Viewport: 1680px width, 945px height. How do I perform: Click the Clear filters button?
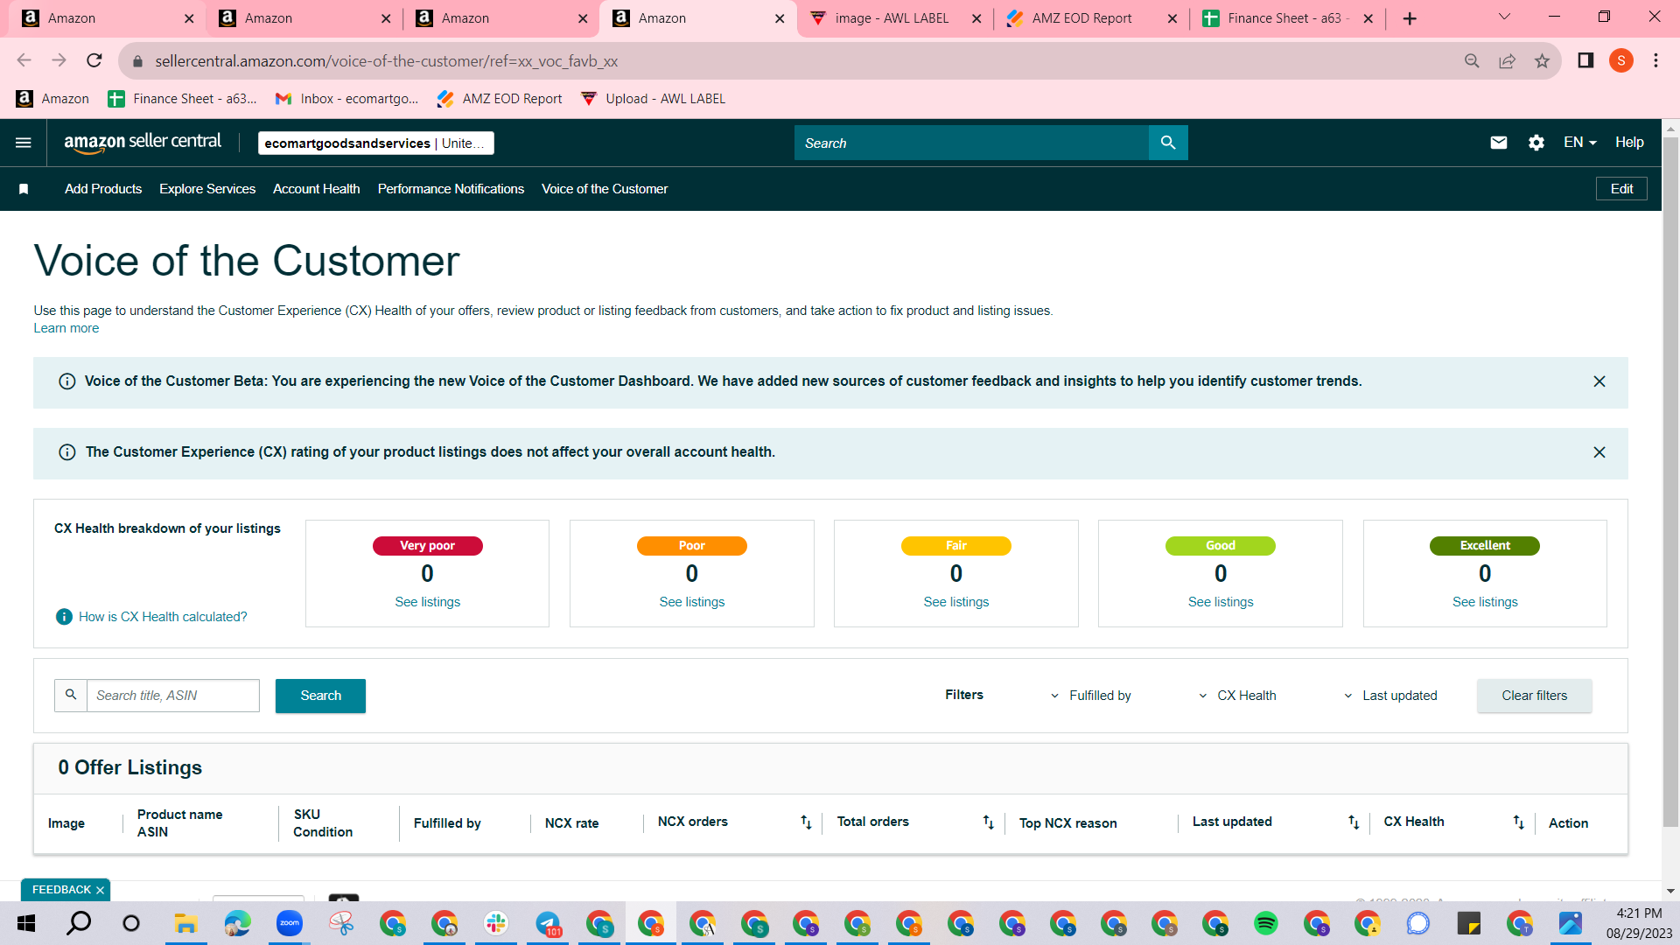(1535, 696)
